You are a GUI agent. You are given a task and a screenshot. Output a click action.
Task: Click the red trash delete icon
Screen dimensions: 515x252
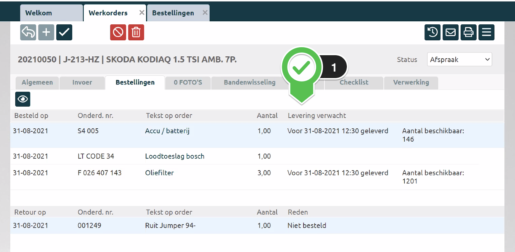click(136, 32)
